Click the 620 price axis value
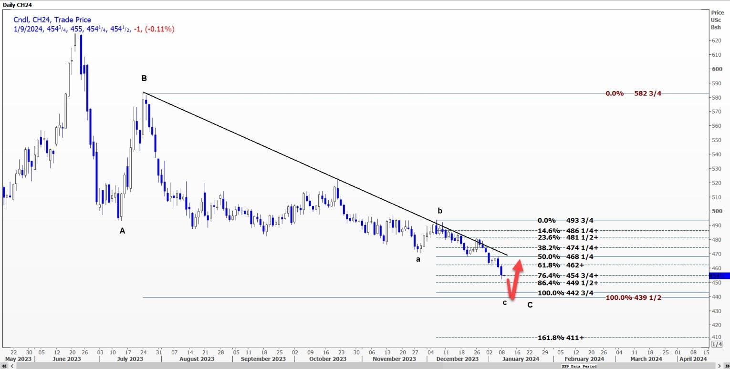Image resolution: width=730 pixels, height=369 pixels. 716,41
